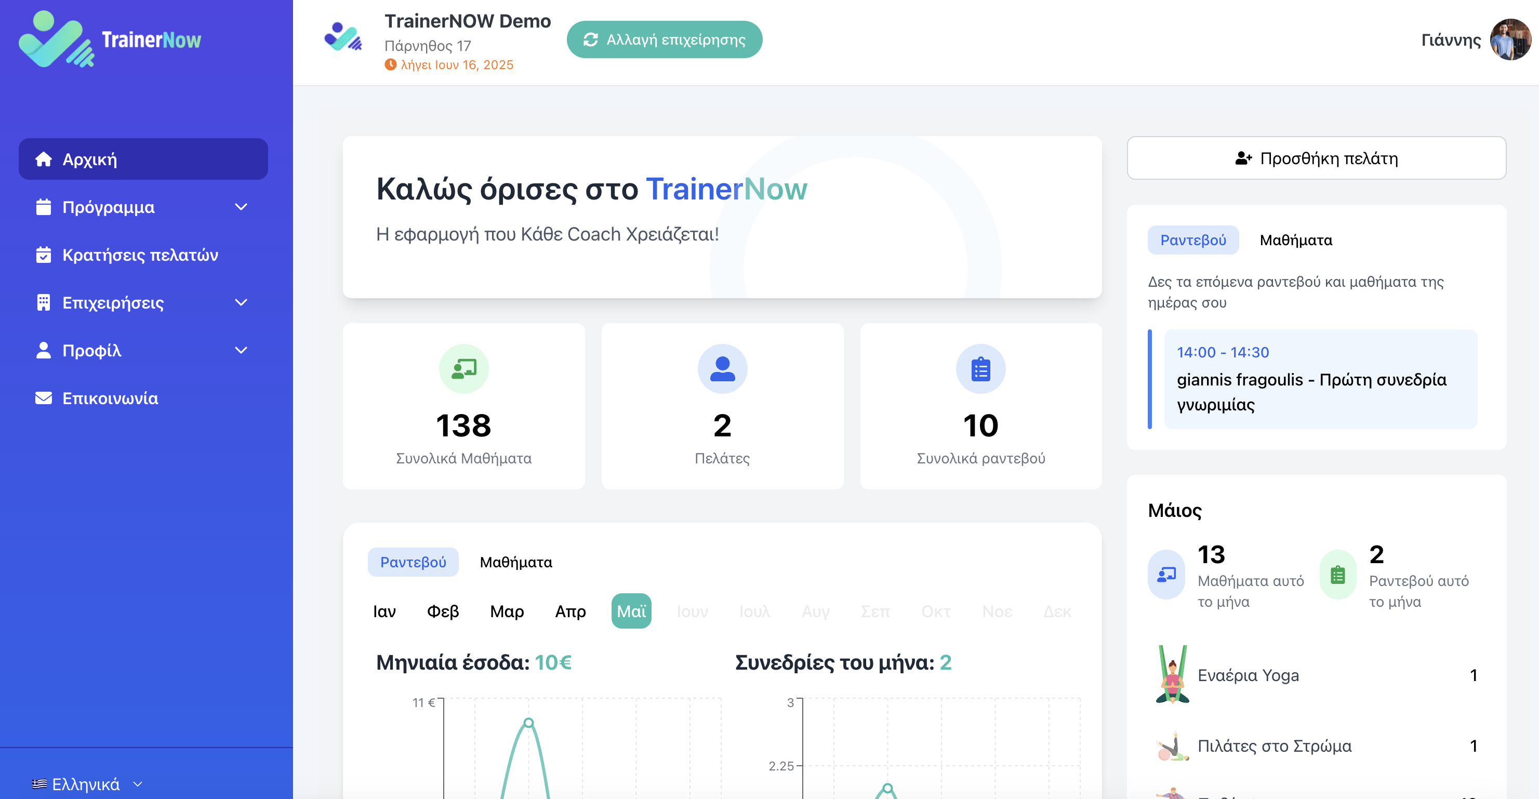Open the Ελληνικά language dropdown
The height and width of the screenshot is (799, 1539).
tap(88, 784)
